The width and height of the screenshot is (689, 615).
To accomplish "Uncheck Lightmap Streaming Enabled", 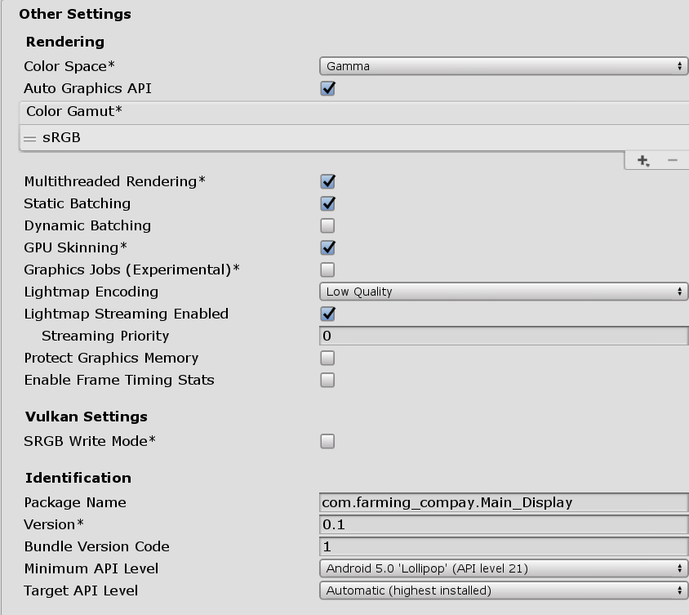I will coord(328,314).
